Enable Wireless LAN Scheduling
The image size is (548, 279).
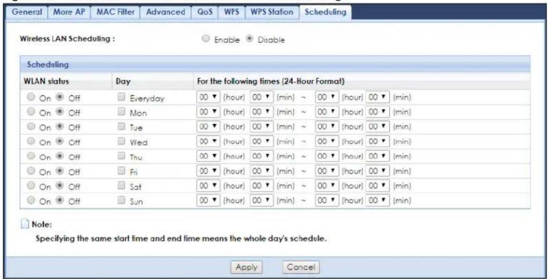pos(206,39)
